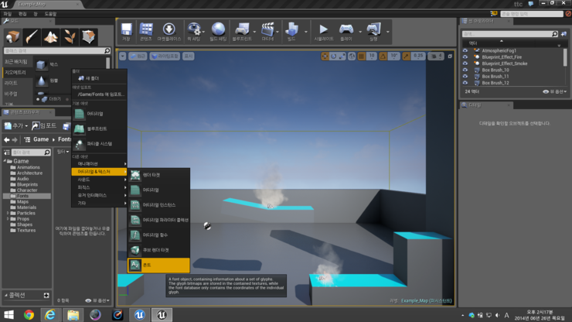Choose Cube Render Target in submenu

click(158, 250)
